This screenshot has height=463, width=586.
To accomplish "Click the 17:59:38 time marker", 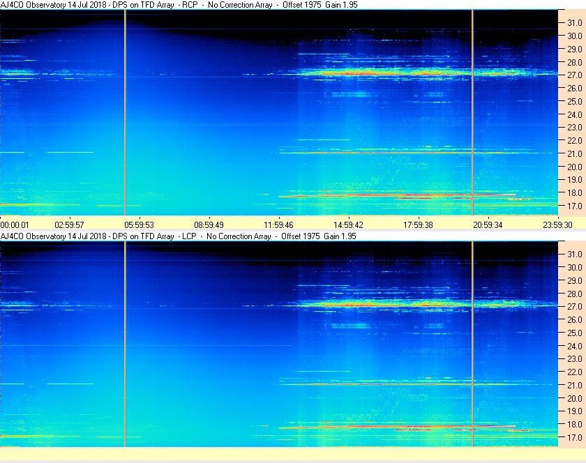I will 418,225.
